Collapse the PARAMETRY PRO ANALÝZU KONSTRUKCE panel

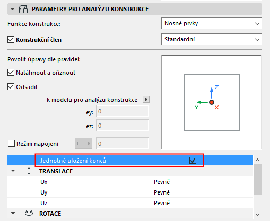pyautogui.click(x=12, y=9)
